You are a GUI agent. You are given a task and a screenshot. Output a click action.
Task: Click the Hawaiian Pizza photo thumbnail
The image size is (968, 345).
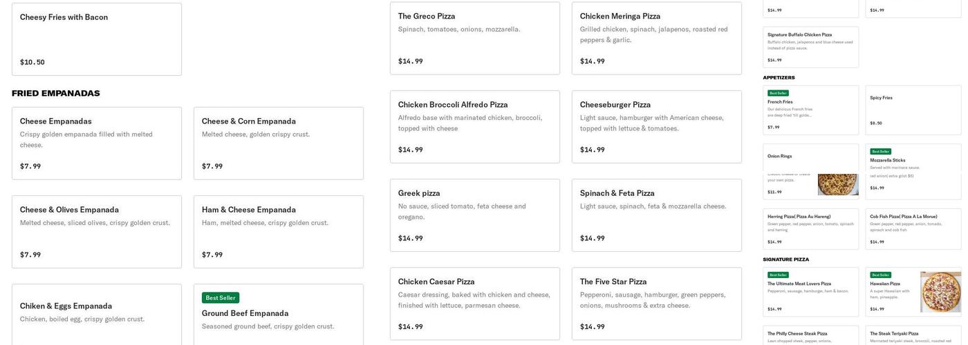[x=940, y=292]
